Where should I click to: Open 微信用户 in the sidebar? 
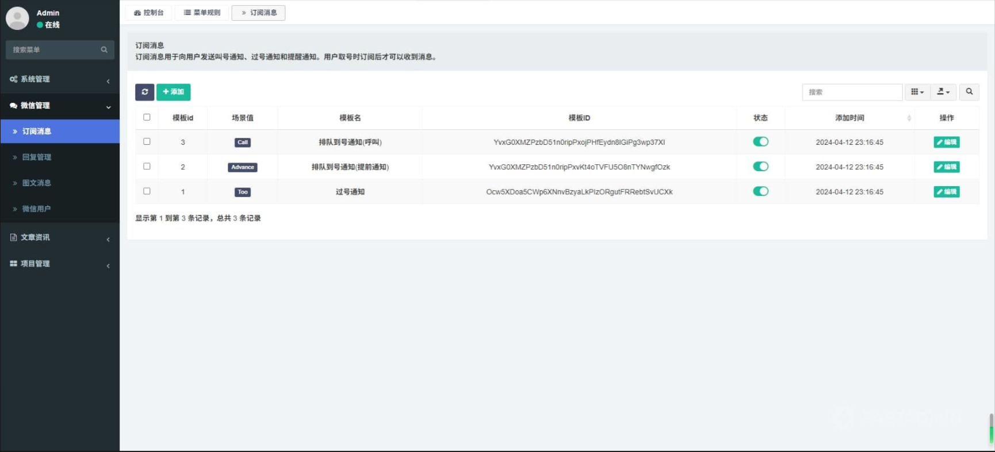click(60, 209)
